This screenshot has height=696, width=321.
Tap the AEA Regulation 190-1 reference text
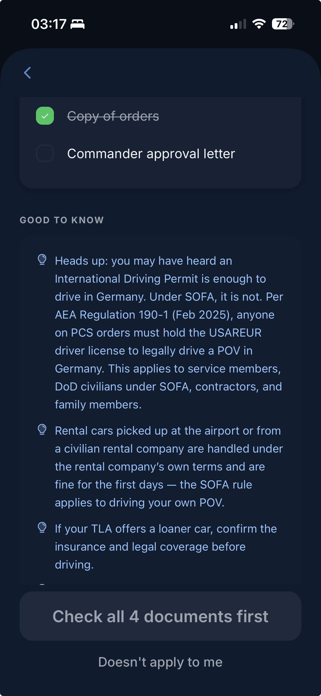point(112,315)
